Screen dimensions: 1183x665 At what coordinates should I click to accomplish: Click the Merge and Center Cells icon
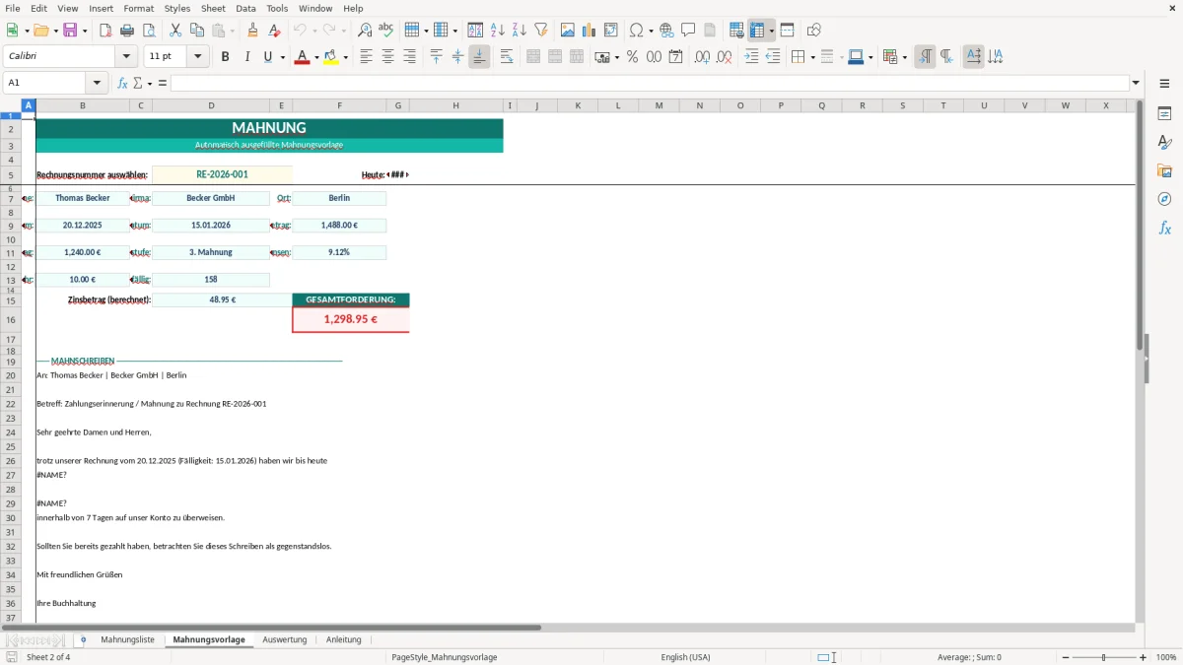click(x=533, y=57)
